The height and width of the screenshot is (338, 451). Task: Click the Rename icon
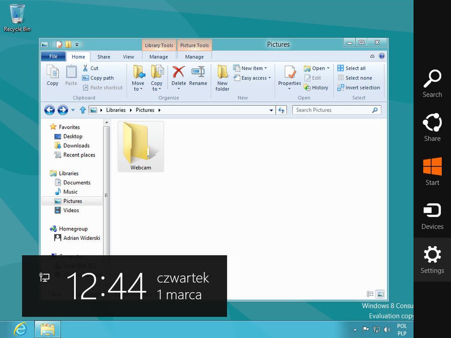[x=198, y=75]
